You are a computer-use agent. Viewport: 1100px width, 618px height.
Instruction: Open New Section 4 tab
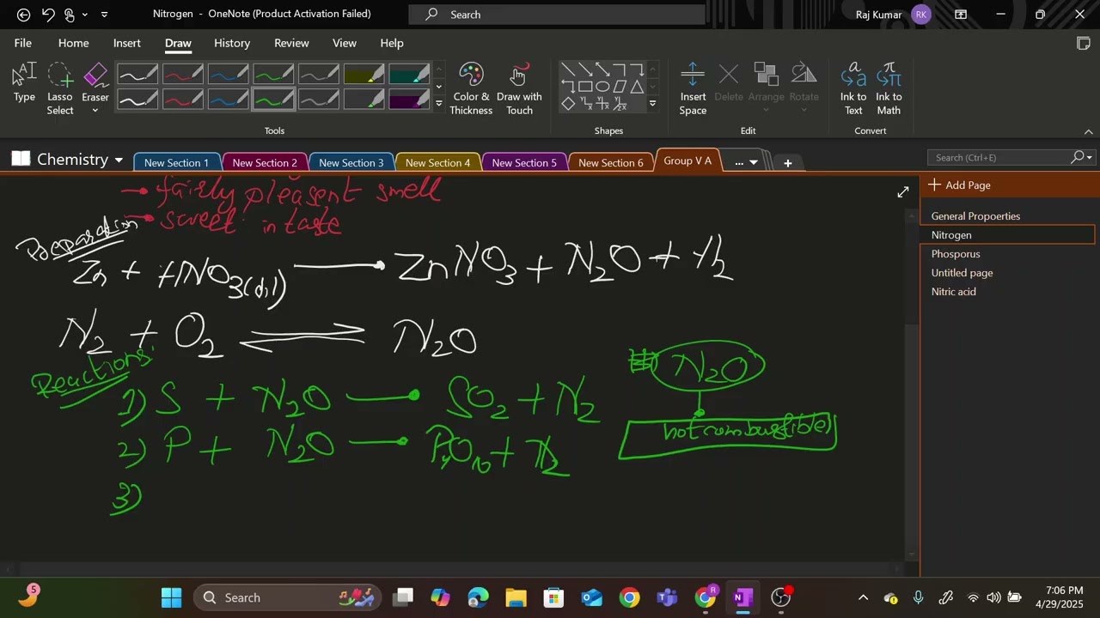[437, 163]
